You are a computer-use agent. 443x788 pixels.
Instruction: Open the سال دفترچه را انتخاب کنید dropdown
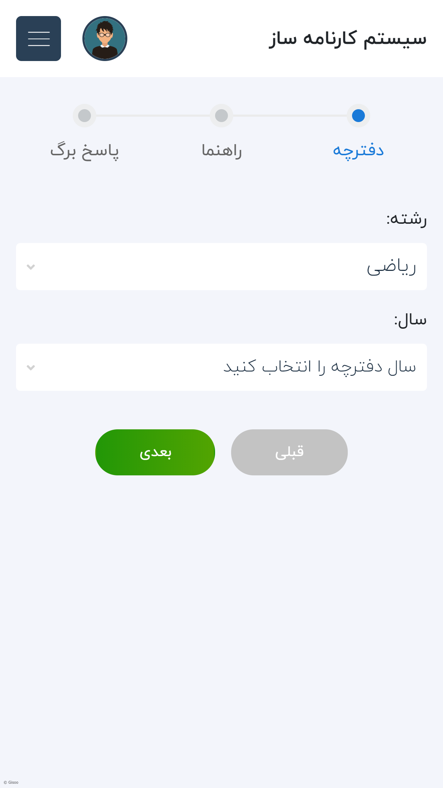(221, 367)
